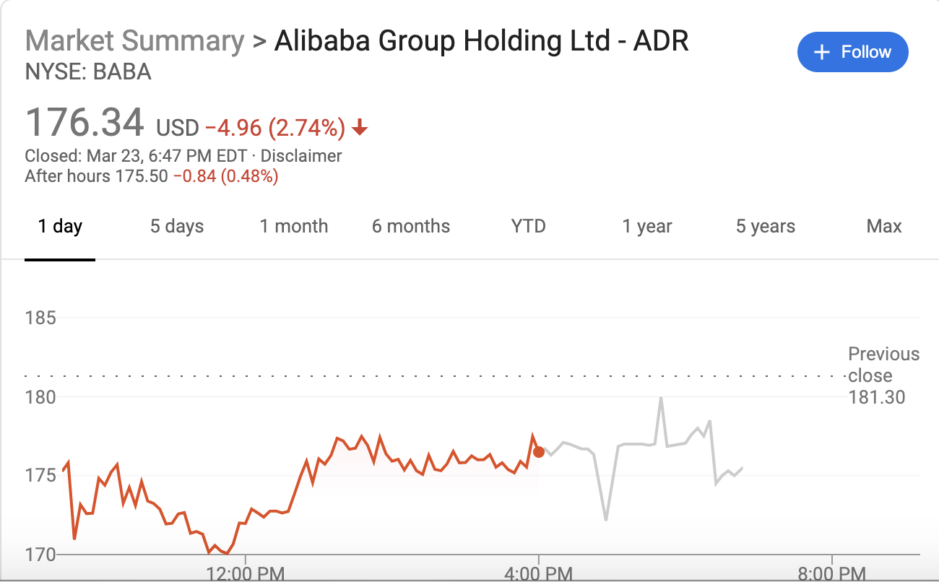Switch to the 5 years tab
Image resolution: width=939 pixels, height=582 pixels.
click(x=766, y=226)
